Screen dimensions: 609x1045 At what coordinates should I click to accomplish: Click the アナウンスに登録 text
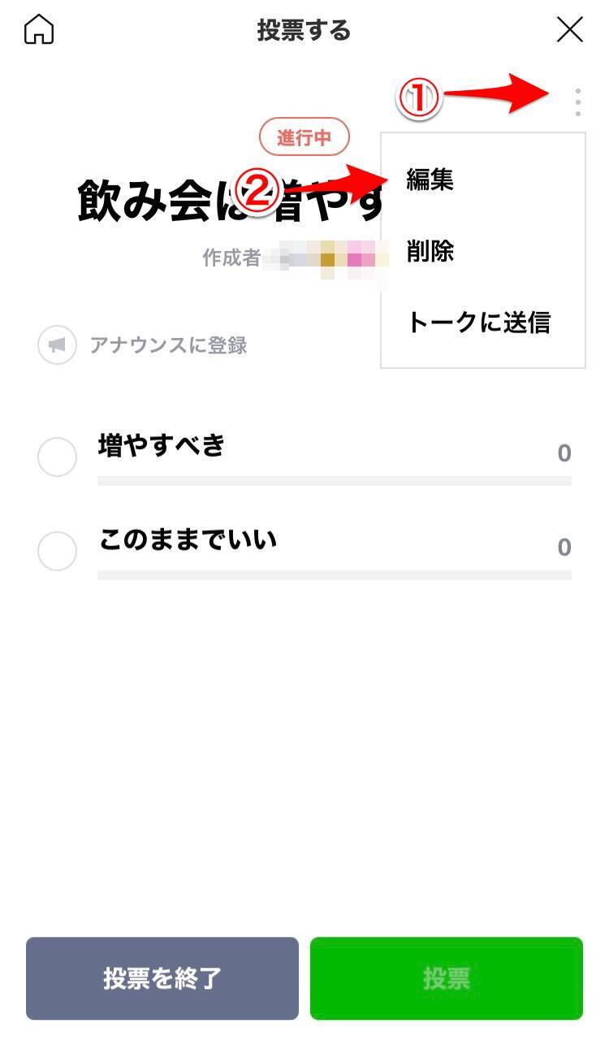[168, 345]
